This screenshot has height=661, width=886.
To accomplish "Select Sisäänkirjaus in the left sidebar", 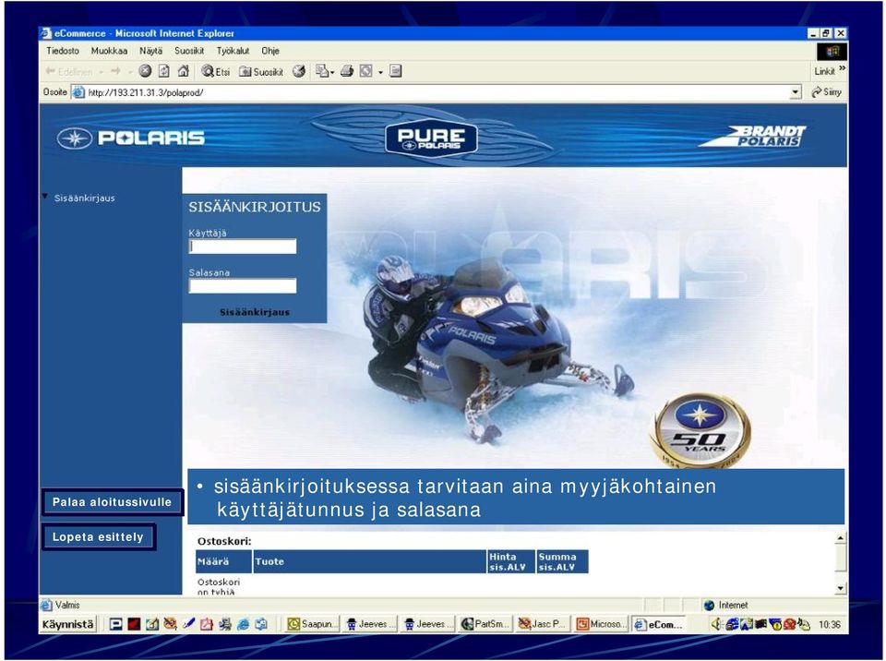I will (x=84, y=198).
